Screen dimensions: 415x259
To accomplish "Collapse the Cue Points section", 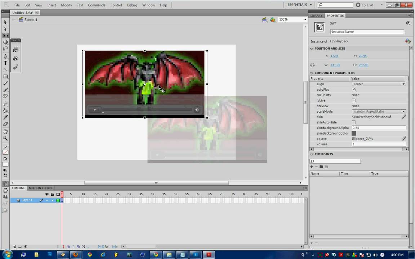I will tap(312, 154).
